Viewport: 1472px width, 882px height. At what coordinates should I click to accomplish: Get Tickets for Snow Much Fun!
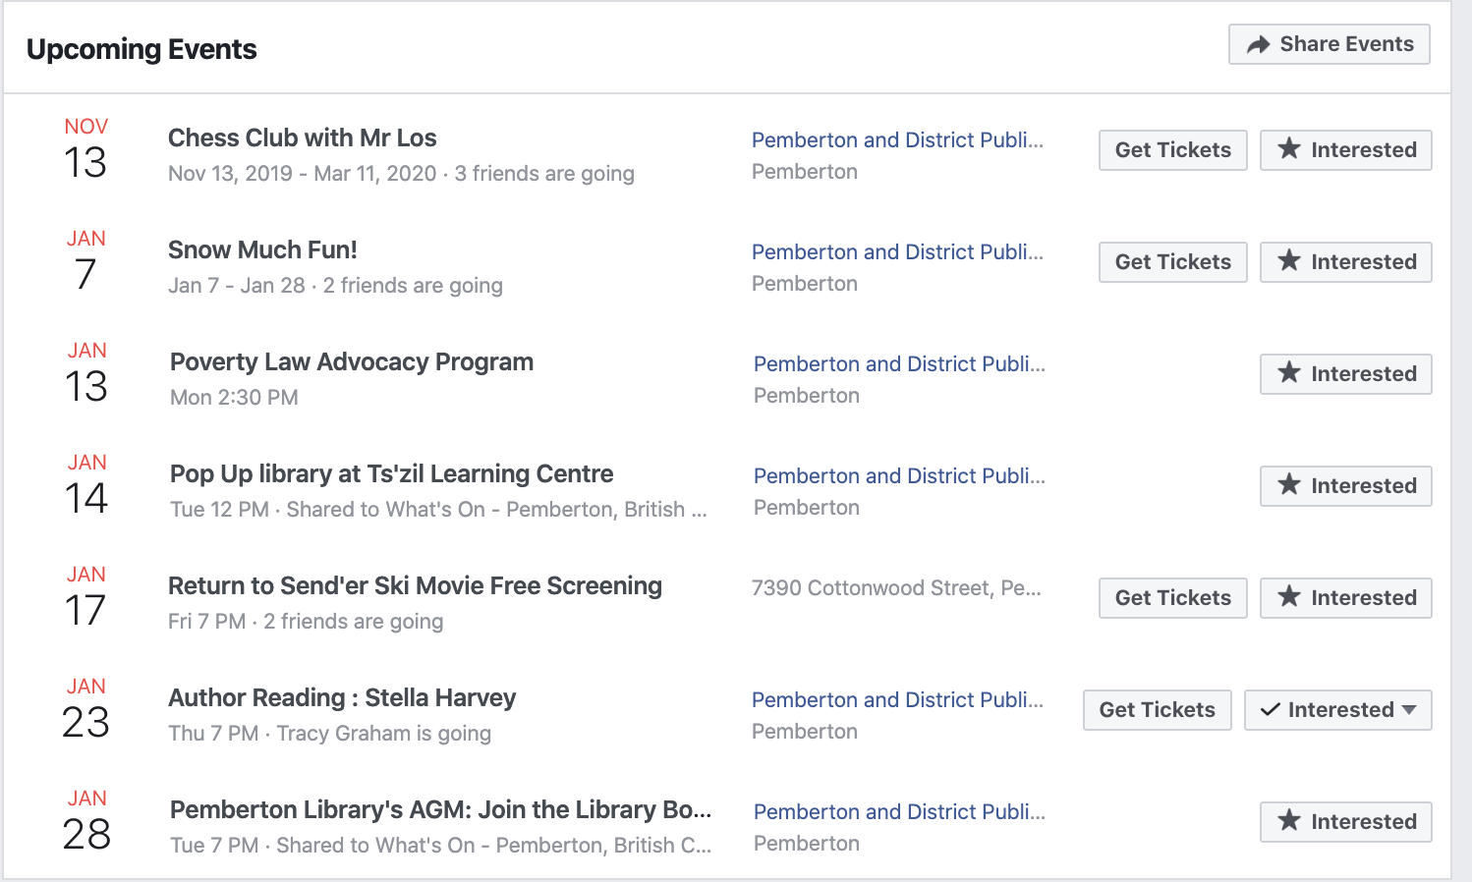(1172, 262)
